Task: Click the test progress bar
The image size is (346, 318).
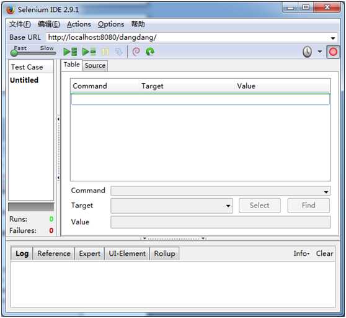Action: tap(31, 207)
